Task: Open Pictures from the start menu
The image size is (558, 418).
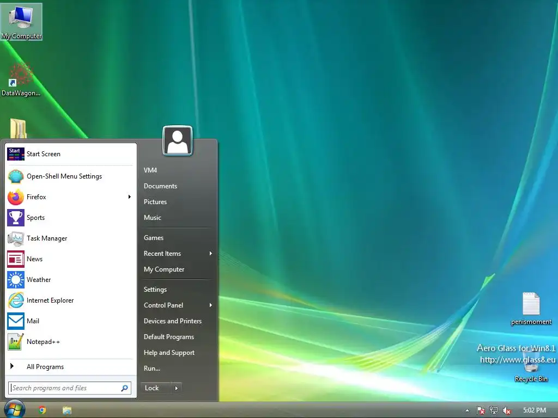Action: point(155,202)
